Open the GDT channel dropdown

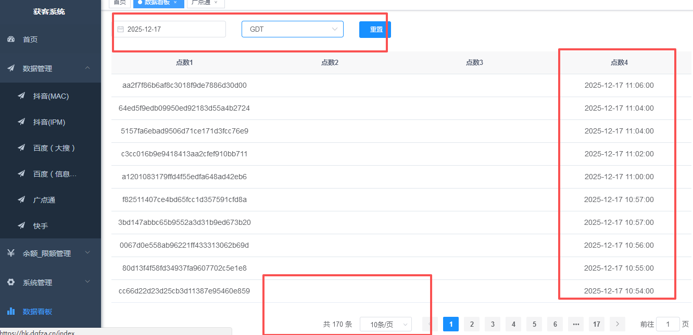pyautogui.click(x=292, y=30)
